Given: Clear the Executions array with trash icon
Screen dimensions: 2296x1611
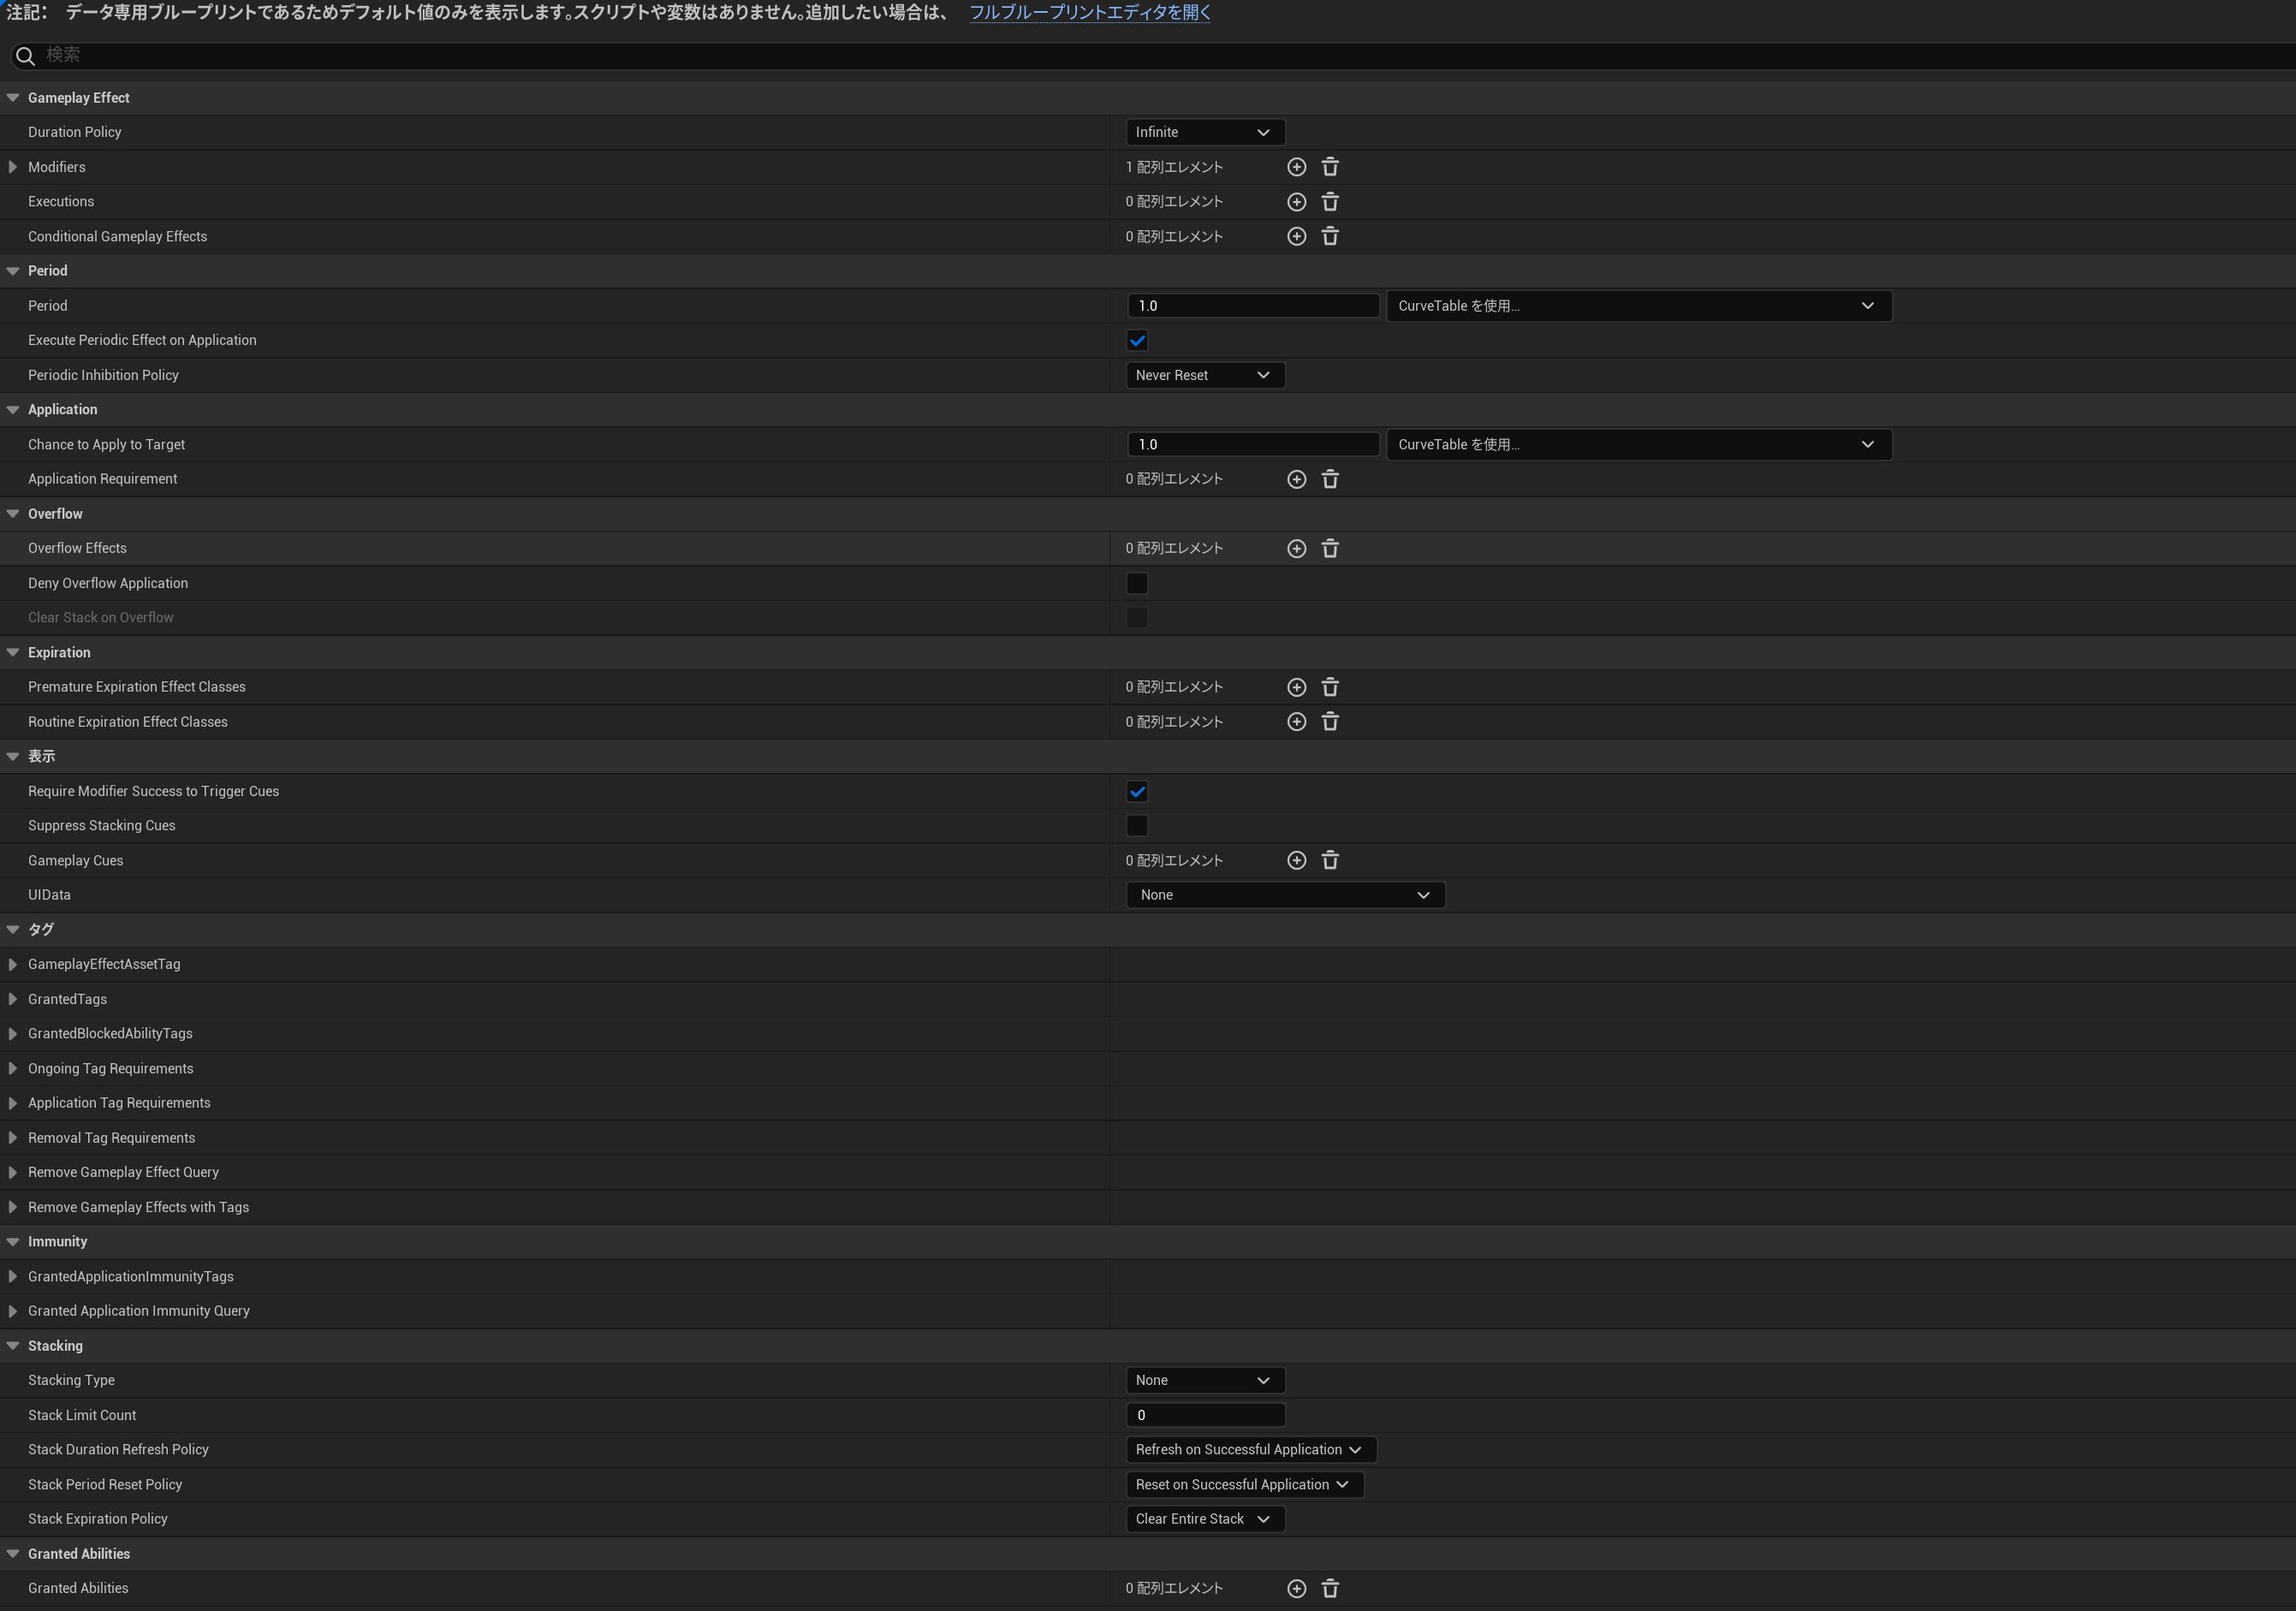Looking at the screenshot, I should coord(1330,201).
